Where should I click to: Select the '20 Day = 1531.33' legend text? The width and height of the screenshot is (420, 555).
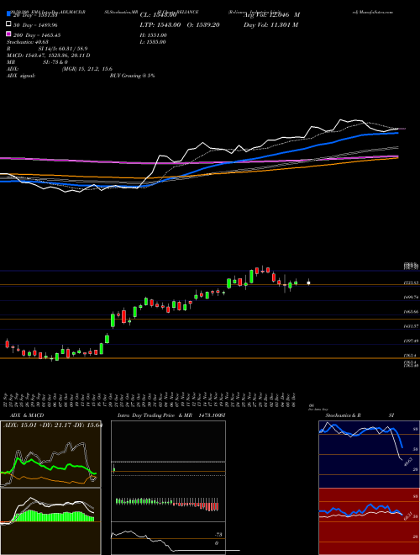pyautogui.click(x=35, y=15)
